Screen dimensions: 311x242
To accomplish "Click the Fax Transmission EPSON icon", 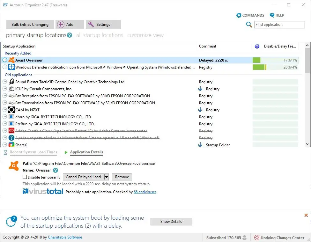I will [x=11, y=103].
